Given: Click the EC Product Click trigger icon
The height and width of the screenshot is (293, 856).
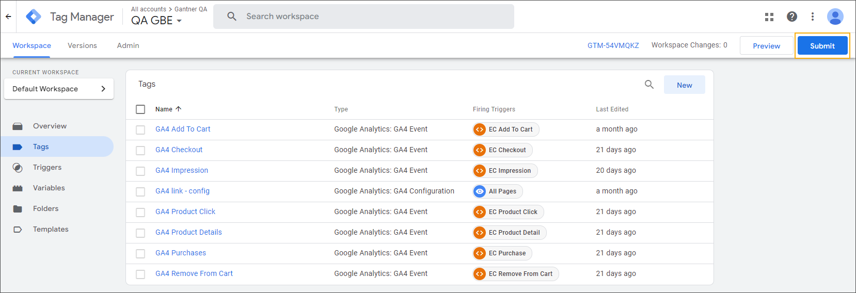Looking at the screenshot, I should pos(480,212).
